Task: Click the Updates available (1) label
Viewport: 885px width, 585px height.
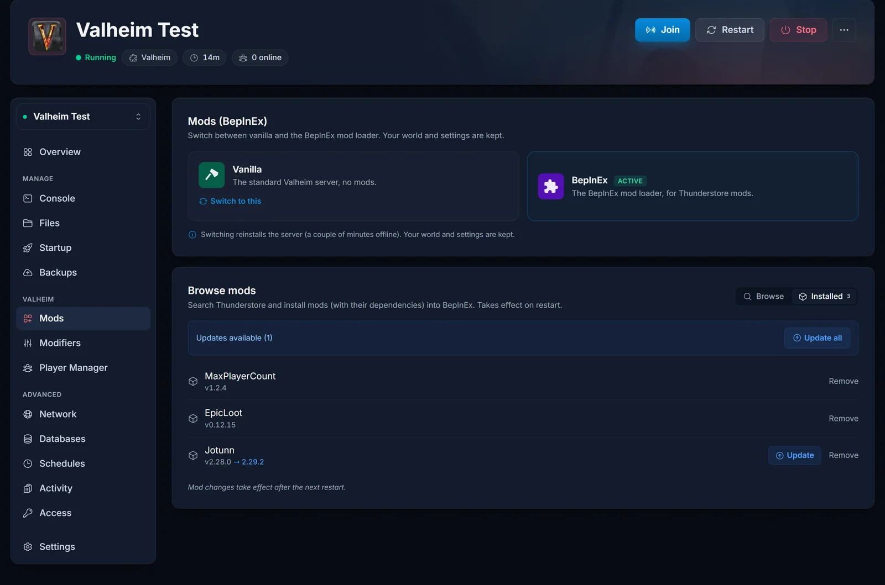Action: [x=235, y=338]
